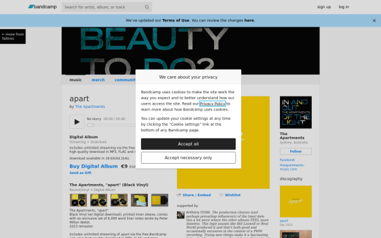Click the Anthony Childs supporter name
381x238 pixels.
coord(198,212)
